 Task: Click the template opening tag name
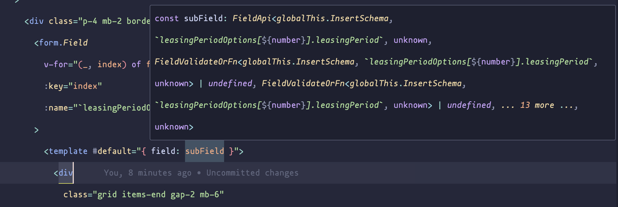pyautogui.click(x=68, y=151)
